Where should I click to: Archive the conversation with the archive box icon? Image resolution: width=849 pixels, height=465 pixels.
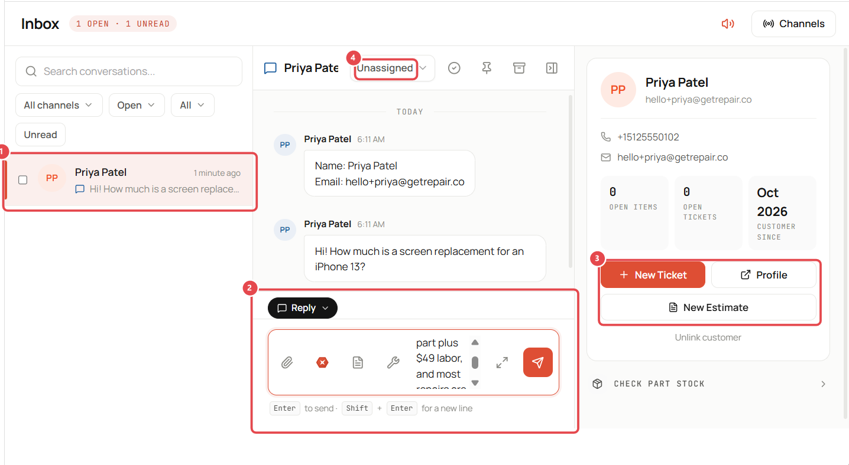click(x=519, y=68)
